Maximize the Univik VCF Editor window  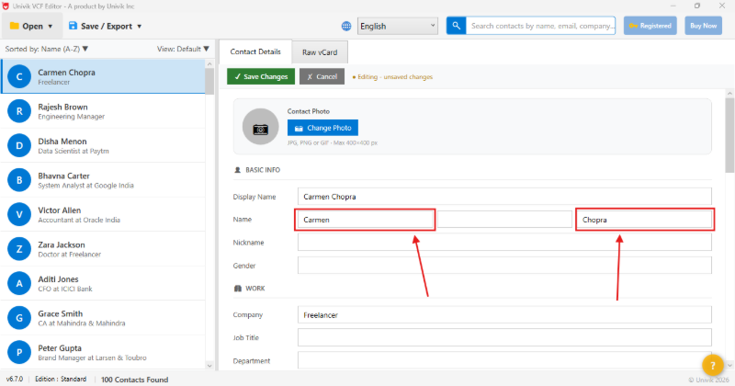[697, 6]
